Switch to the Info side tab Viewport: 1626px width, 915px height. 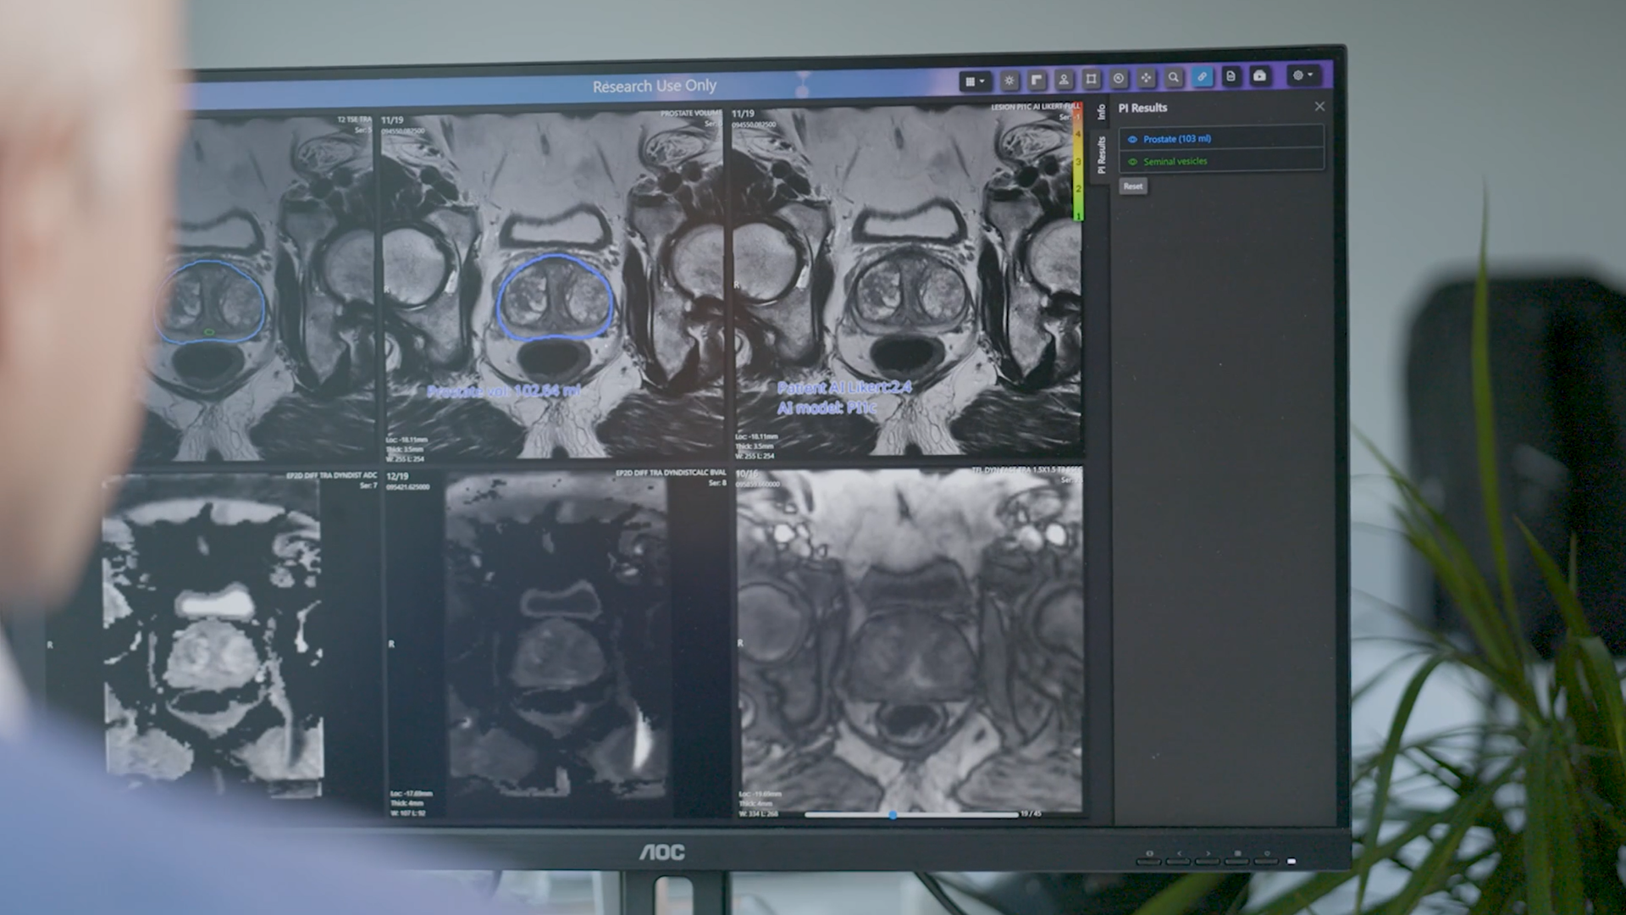[x=1101, y=112]
